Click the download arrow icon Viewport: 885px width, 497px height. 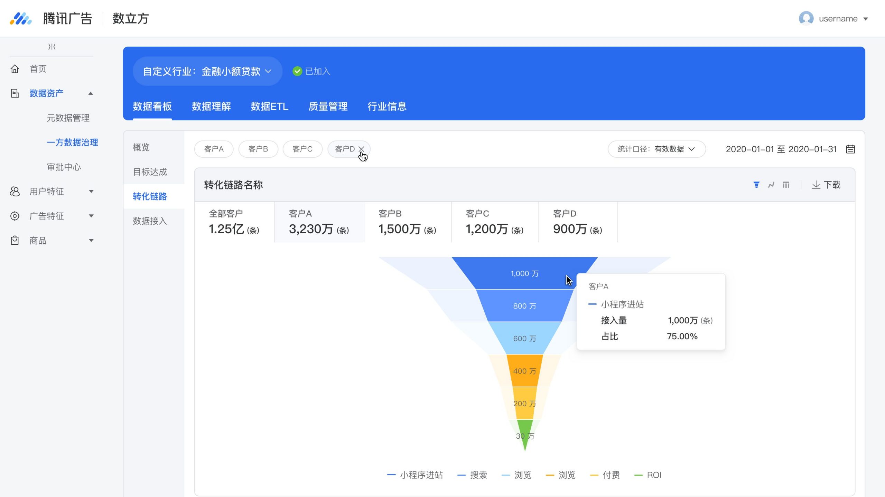[x=816, y=185]
